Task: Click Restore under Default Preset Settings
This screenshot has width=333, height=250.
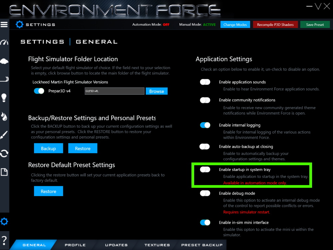Action: [x=48, y=191]
